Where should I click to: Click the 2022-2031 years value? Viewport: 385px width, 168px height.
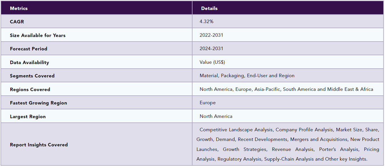coord(211,35)
